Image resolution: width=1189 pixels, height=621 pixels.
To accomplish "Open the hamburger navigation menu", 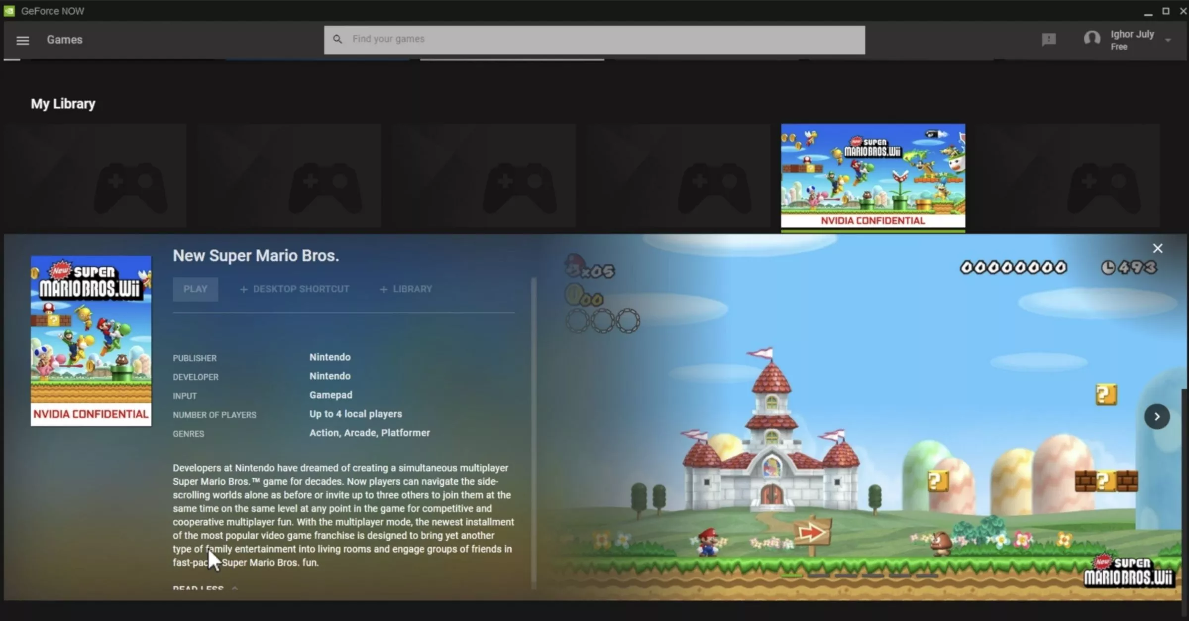I will click(x=22, y=40).
